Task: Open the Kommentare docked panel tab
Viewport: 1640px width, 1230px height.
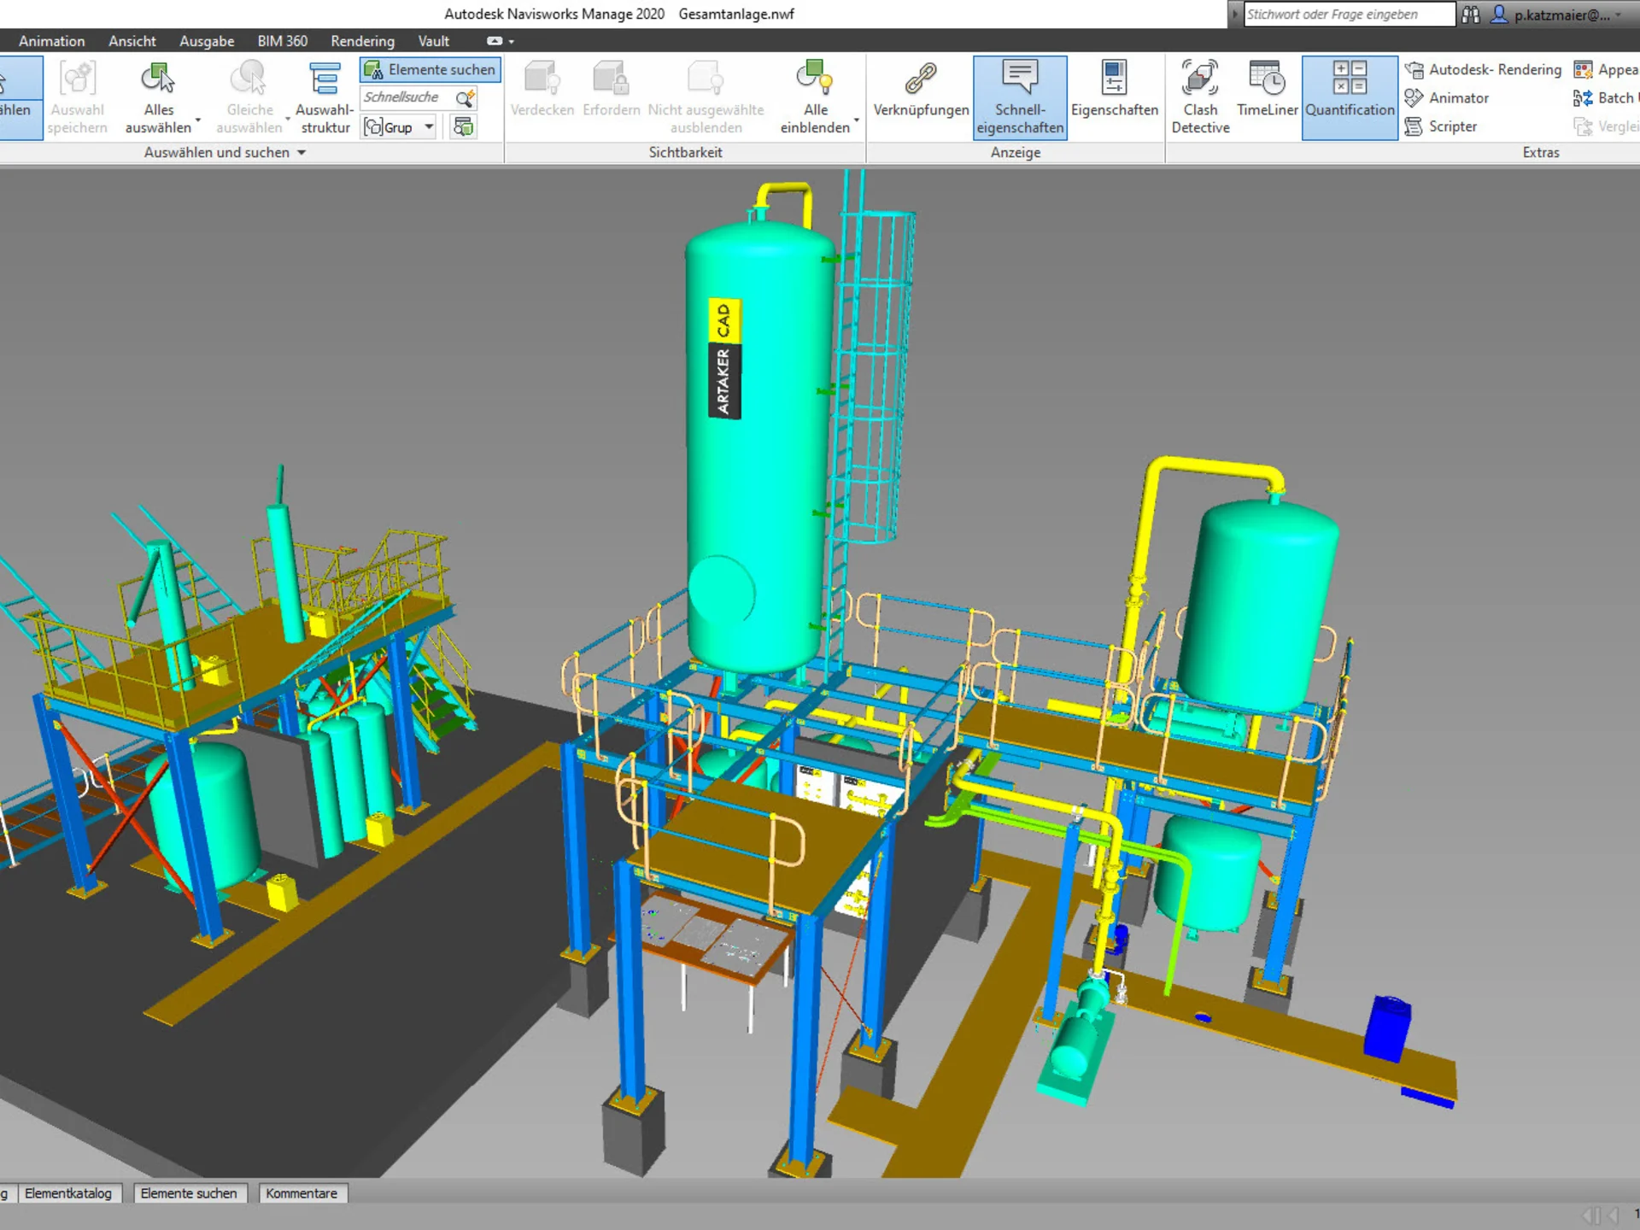Action: pyautogui.click(x=302, y=1193)
